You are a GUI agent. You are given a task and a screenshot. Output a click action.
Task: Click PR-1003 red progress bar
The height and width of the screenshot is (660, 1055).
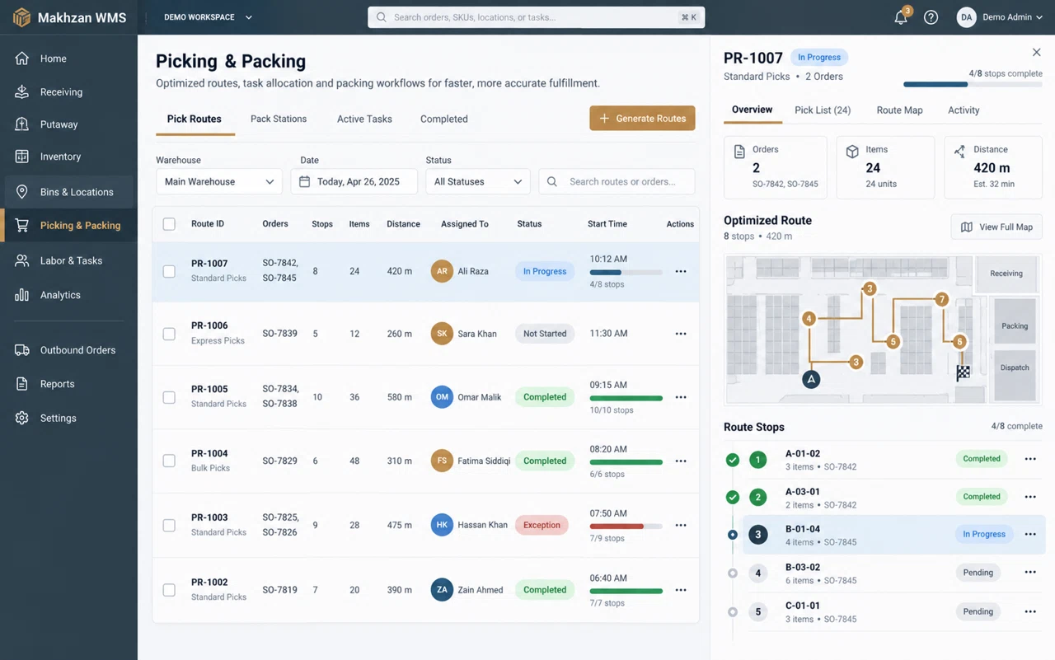coord(626,526)
